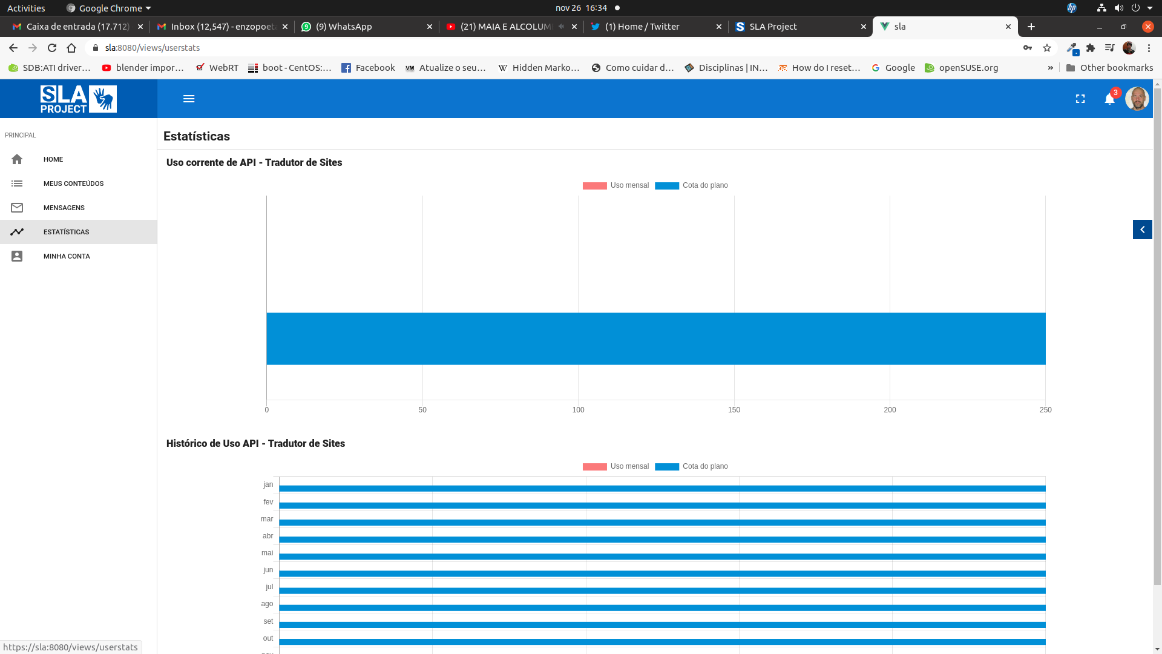Show more bookmarks chevron
This screenshot has height=654, width=1162.
point(1050,68)
